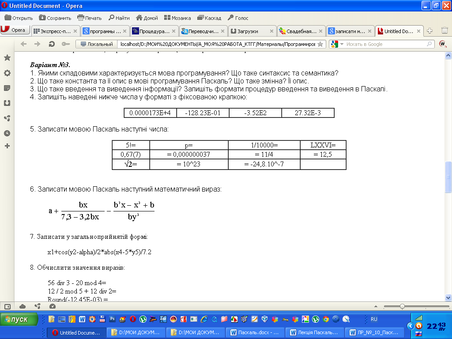Screen dimensions: 452x339
Task: Click the Opera Unite status icon
Action: point(38,306)
